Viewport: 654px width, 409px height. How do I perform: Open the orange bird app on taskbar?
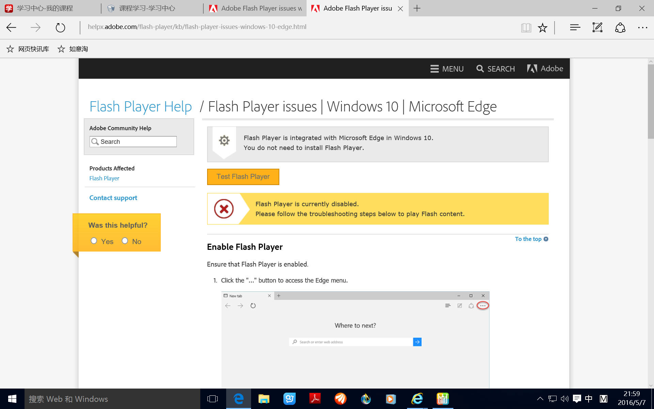pyautogui.click(x=341, y=399)
